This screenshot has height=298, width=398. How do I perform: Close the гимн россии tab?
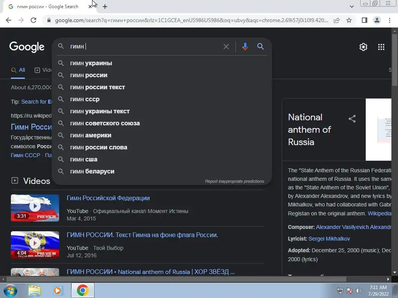(90, 7)
